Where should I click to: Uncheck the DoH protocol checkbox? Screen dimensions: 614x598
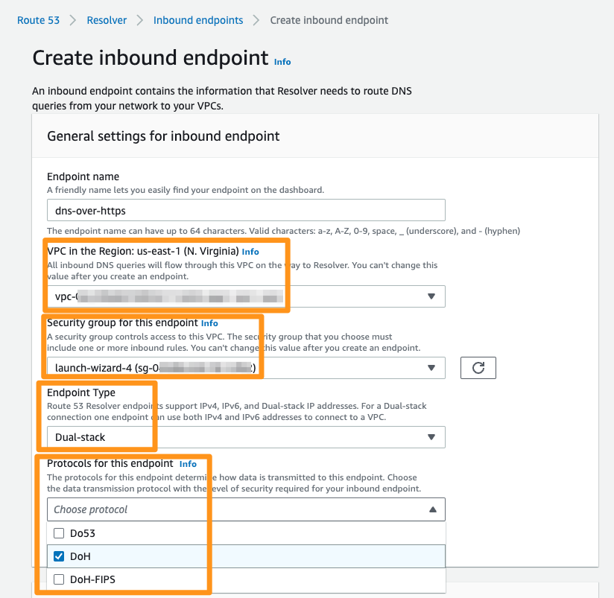point(60,556)
